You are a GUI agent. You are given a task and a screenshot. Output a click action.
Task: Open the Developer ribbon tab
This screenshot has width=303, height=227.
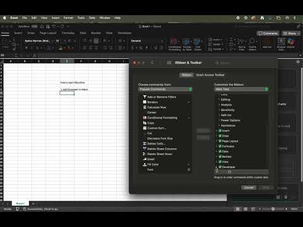click(124, 33)
